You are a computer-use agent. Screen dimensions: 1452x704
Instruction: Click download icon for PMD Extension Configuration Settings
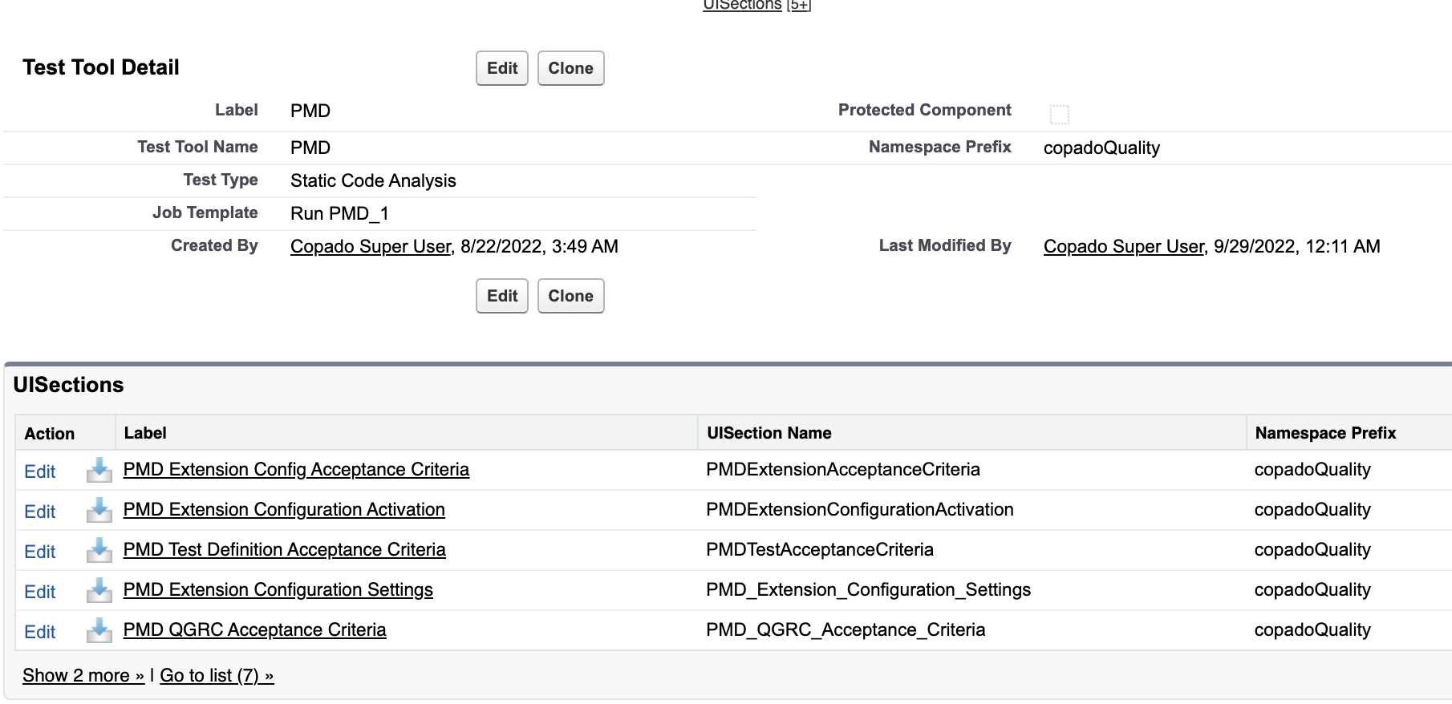pos(99,590)
